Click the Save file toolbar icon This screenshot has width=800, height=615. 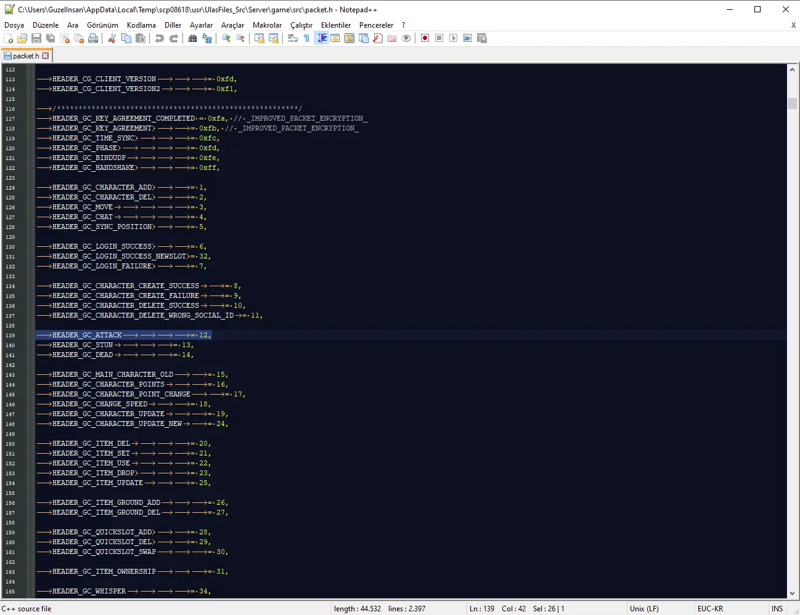coord(36,38)
